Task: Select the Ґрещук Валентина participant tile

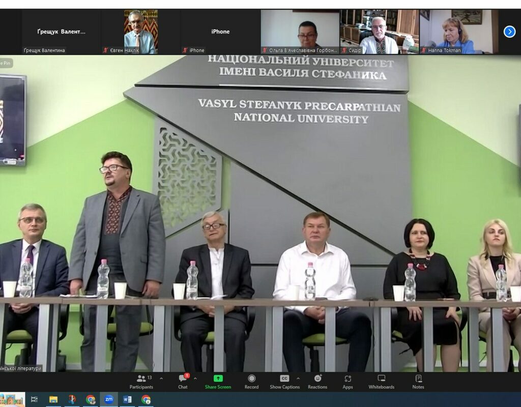Action: click(x=61, y=32)
